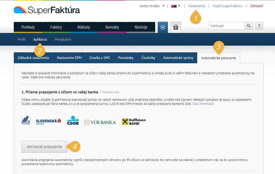Click the blue plus add-new icon
The height and width of the screenshot is (174, 275).
point(163,27)
